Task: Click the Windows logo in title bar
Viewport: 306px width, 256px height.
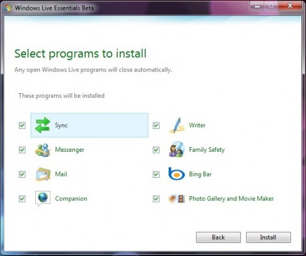Action: [x=8, y=8]
